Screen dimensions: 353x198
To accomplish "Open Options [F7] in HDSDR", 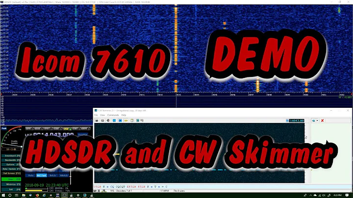I will pos(11,165).
